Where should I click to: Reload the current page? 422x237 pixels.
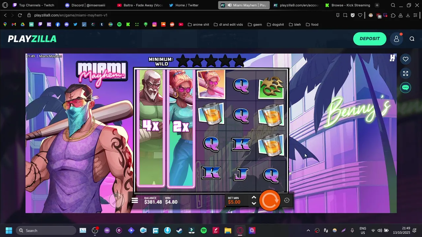(x=20, y=15)
